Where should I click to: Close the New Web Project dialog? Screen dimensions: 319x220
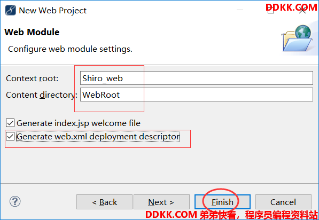coord(302,10)
